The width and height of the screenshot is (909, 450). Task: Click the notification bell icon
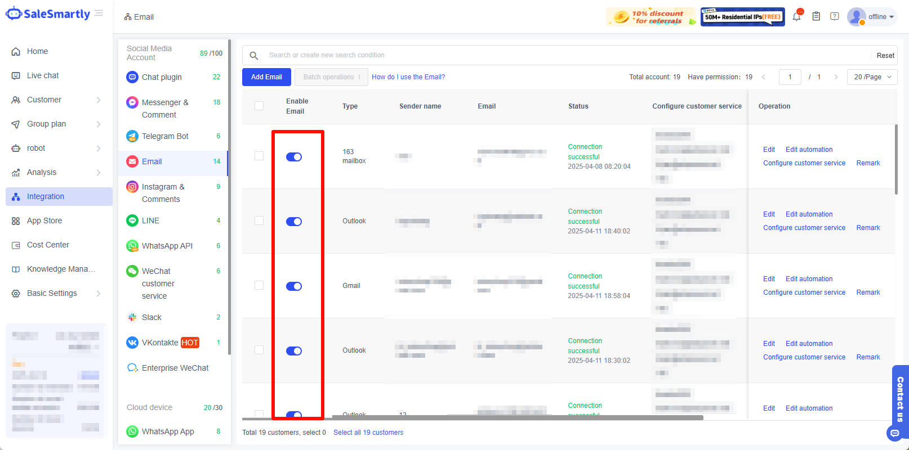[x=796, y=17]
